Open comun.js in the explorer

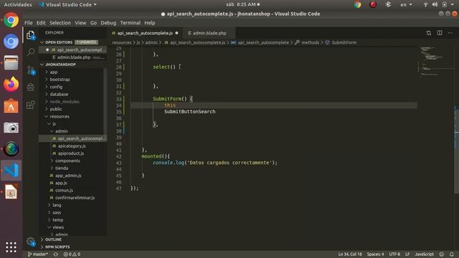[64, 190]
